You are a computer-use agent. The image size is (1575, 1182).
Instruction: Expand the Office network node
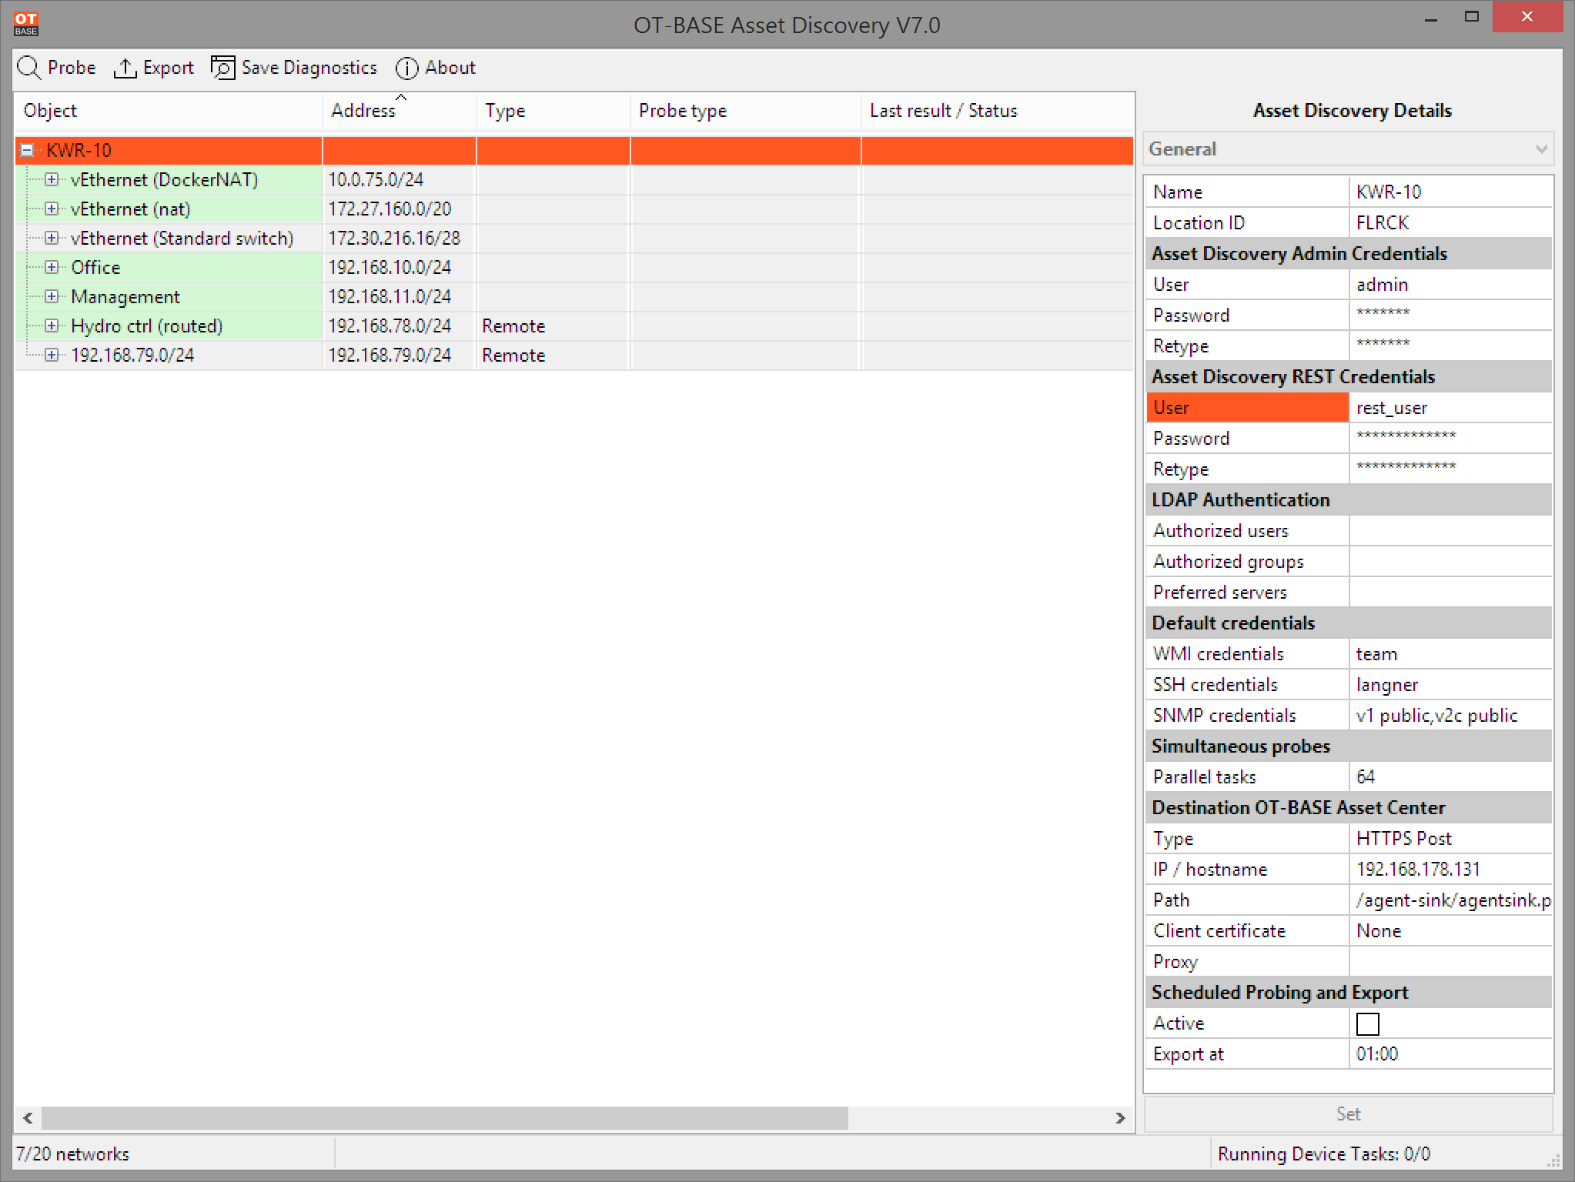[x=52, y=267]
